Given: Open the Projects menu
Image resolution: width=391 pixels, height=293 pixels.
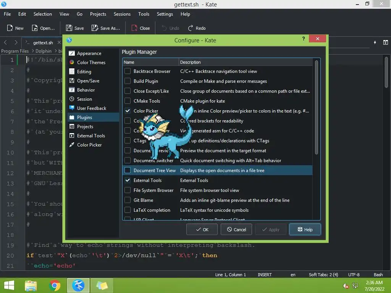Looking at the screenshot, I should (x=98, y=14).
